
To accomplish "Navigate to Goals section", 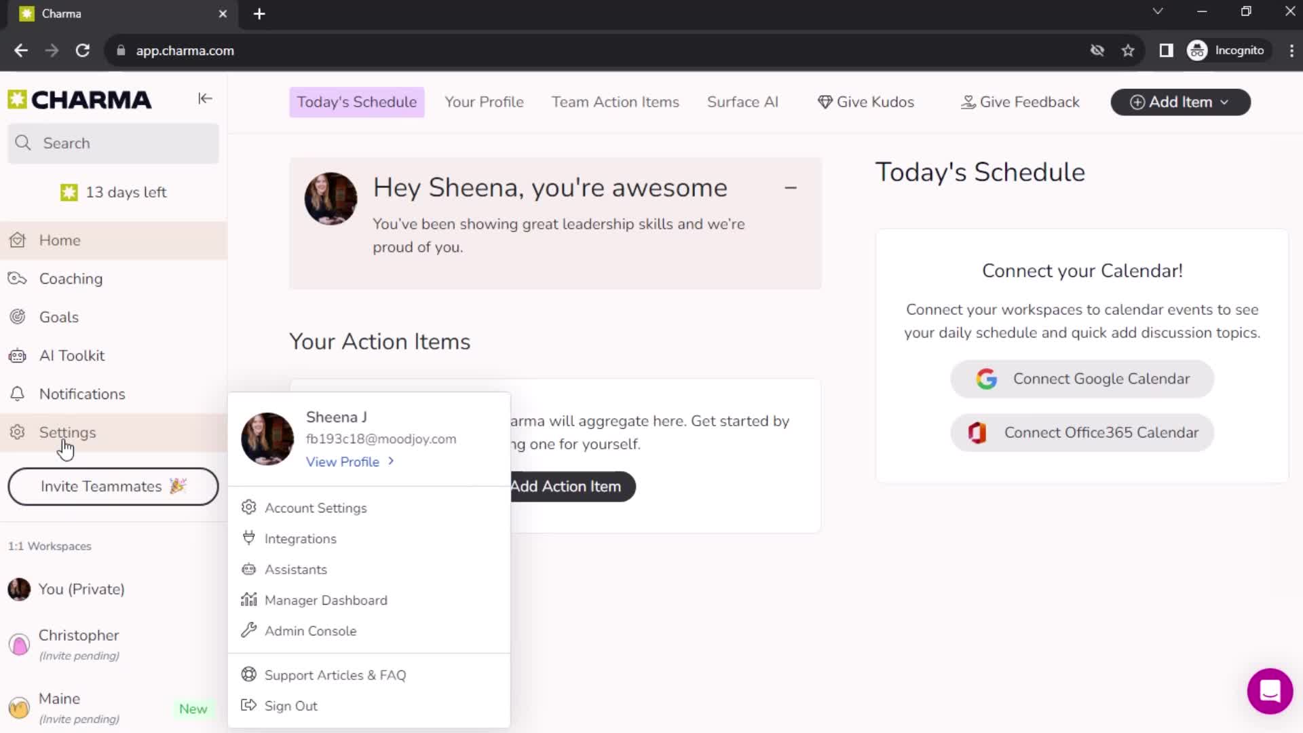I will pyautogui.click(x=58, y=317).
